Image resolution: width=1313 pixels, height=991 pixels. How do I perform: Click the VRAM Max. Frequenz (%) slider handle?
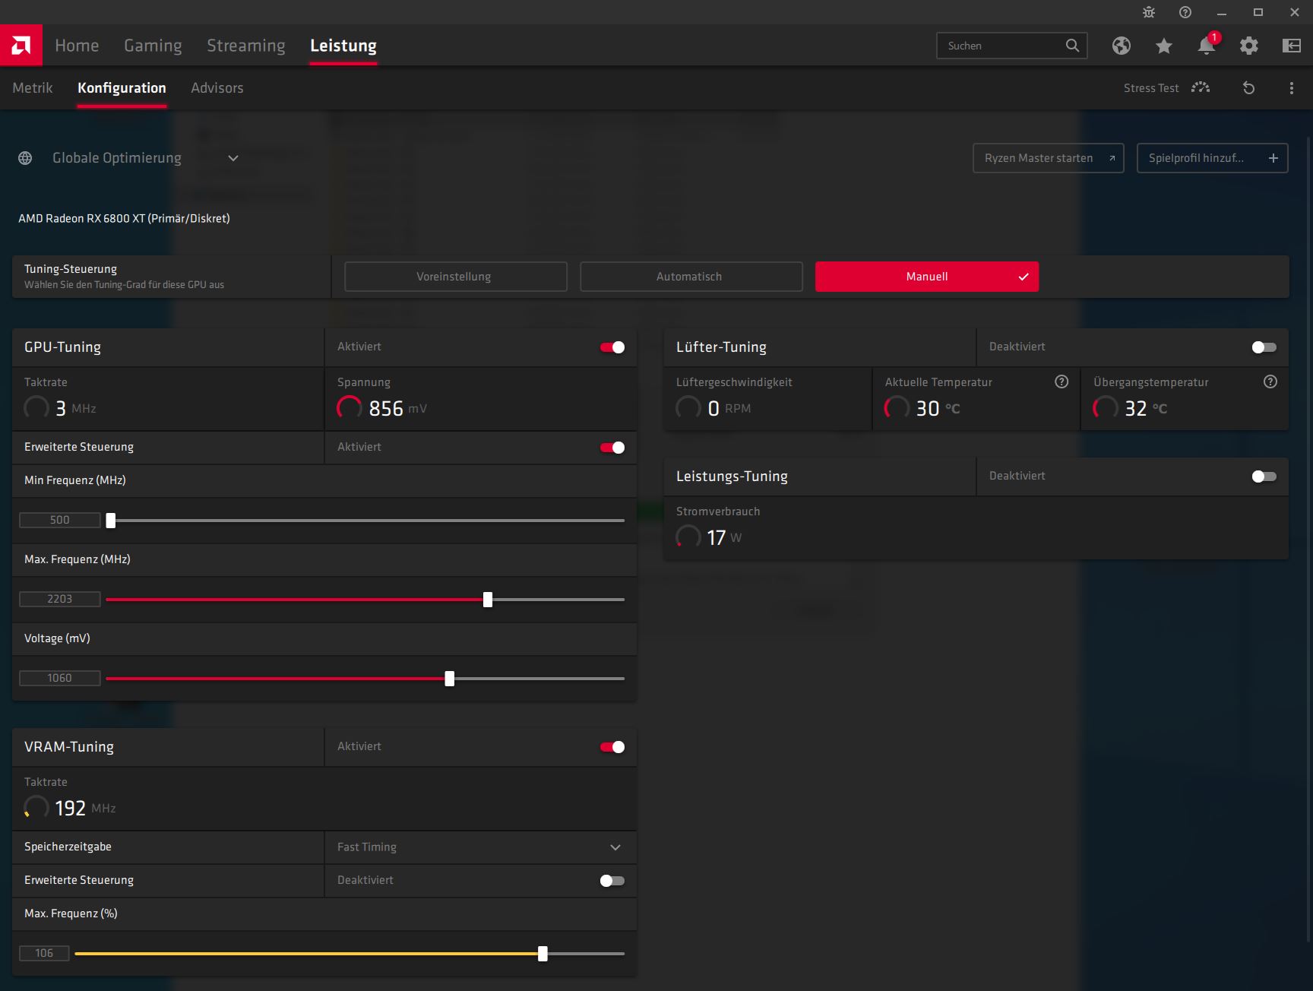(543, 954)
